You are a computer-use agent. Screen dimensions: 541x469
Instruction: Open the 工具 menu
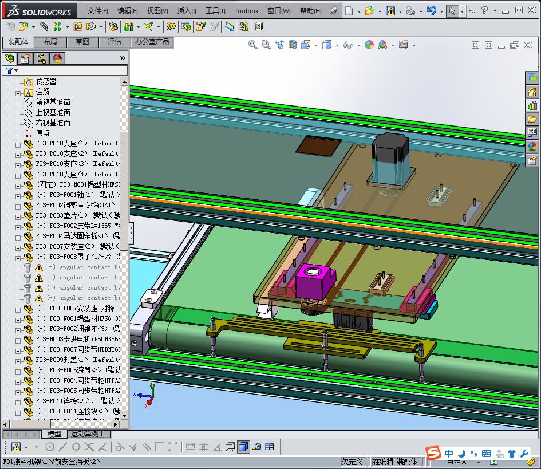click(215, 11)
